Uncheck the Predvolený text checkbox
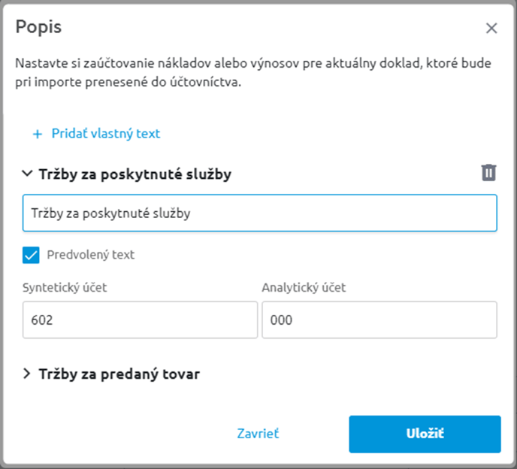The width and height of the screenshot is (517, 469). 31,255
